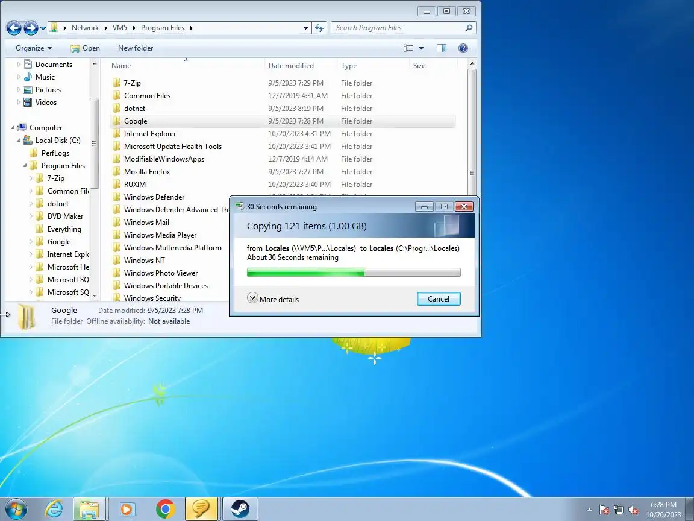Click the Change your view icon
The height and width of the screenshot is (521, 694).
pos(408,48)
